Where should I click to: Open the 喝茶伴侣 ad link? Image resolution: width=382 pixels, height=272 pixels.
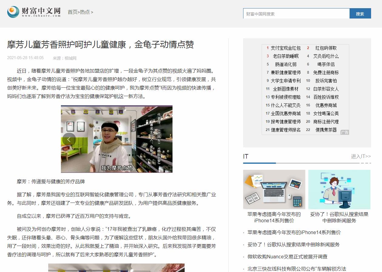326,64
